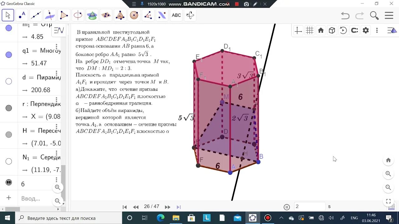This screenshot has width=399, height=224.
Task: Select point B on the prism
Action: (x=258, y=162)
